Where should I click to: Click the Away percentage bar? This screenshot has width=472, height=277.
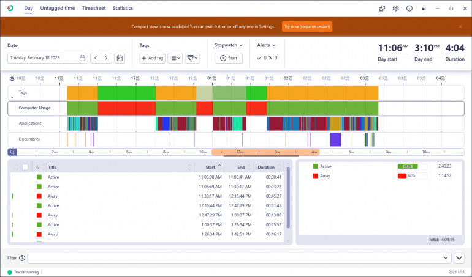[x=412, y=175]
